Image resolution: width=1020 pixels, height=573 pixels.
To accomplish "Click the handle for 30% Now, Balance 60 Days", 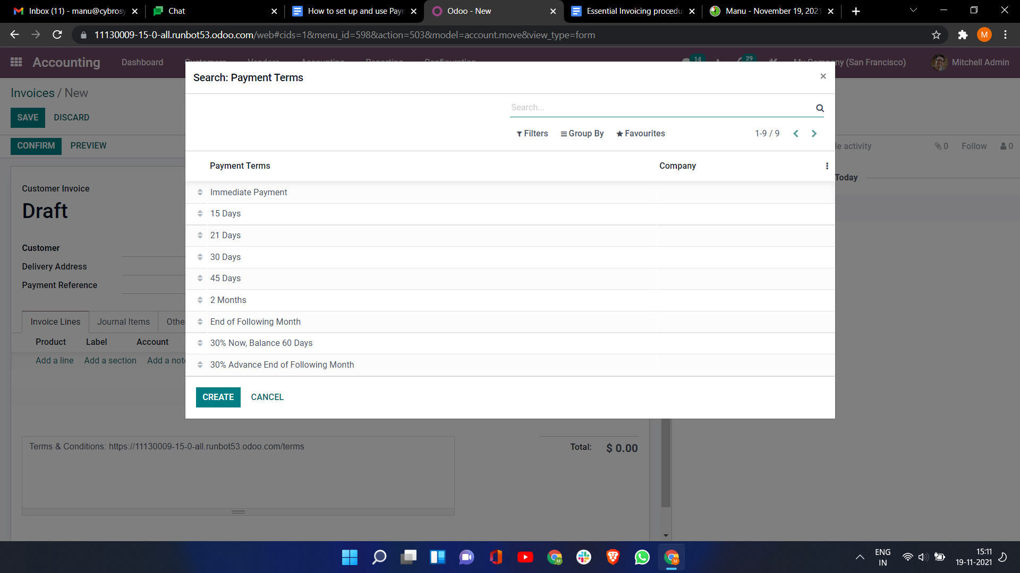I will (200, 343).
